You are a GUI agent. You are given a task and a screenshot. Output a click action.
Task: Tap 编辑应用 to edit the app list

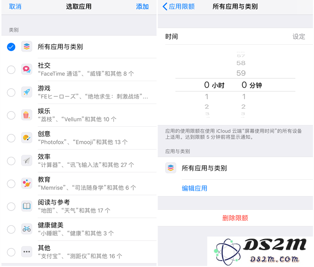[x=194, y=188]
